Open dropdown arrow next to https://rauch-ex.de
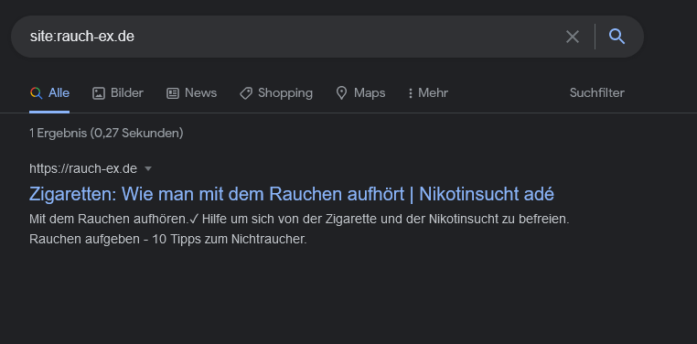Image resolution: width=697 pixels, height=344 pixels. (148, 169)
